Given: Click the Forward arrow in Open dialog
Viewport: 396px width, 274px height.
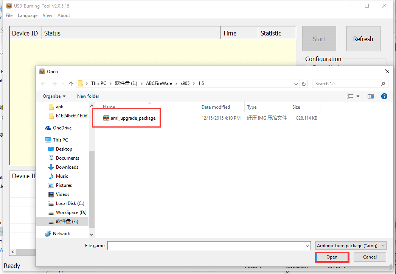Looking at the screenshot, I should click(x=54, y=84).
